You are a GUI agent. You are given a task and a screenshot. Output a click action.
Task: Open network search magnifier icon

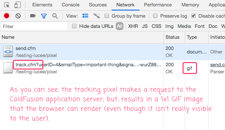(x=55, y=16)
